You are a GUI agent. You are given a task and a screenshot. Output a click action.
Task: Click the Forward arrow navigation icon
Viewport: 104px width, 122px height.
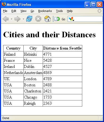pos(18,19)
